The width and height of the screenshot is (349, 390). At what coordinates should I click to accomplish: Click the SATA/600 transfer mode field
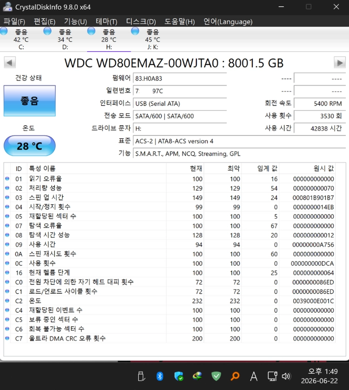[180, 116]
